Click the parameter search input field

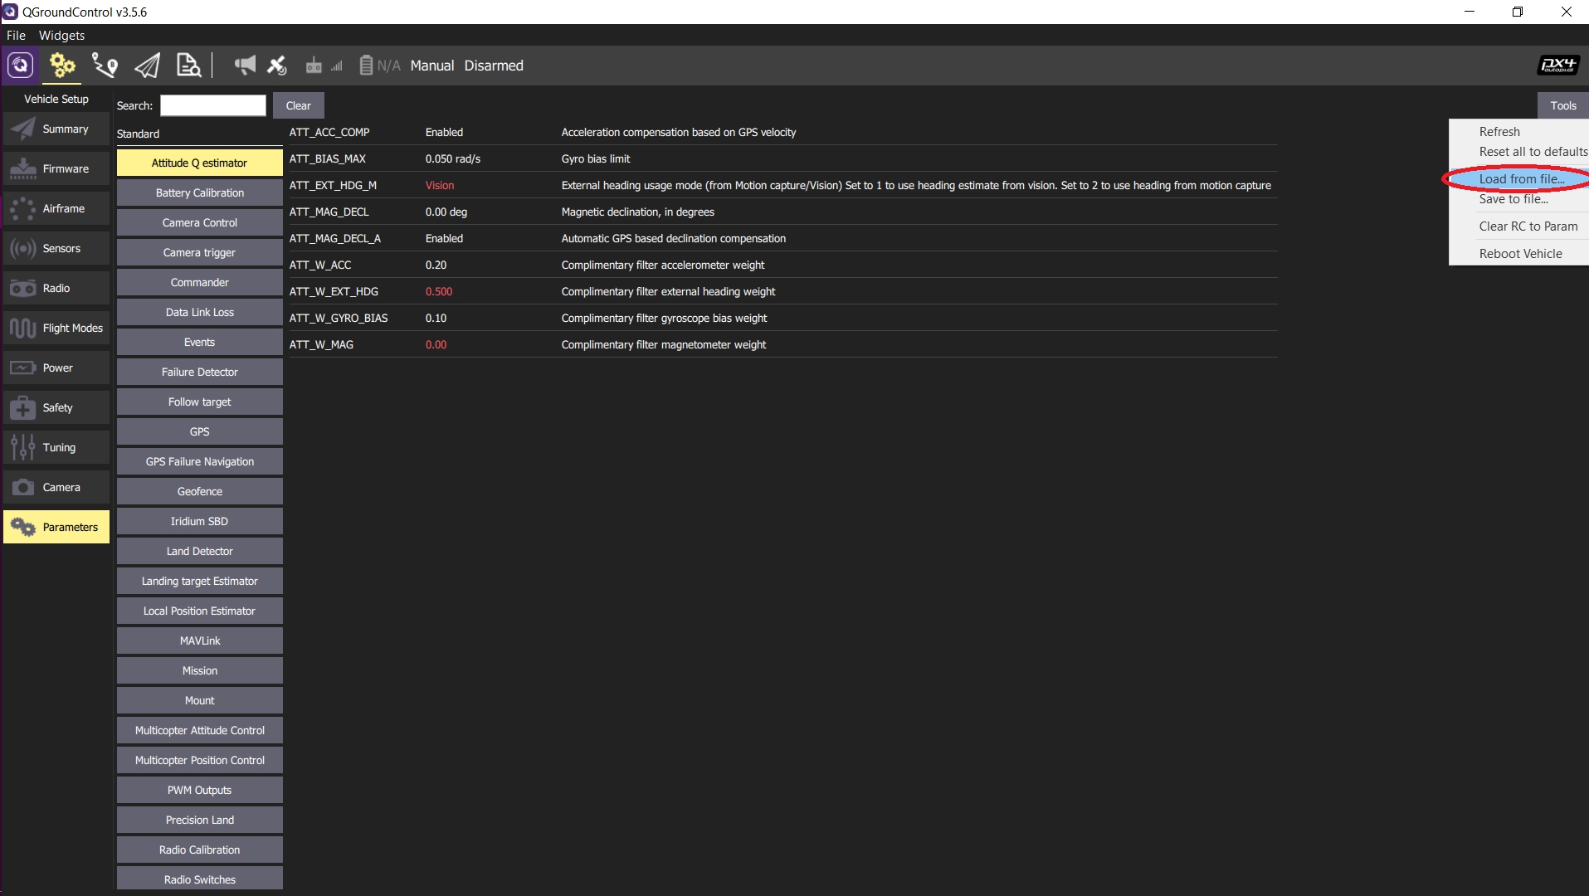click(212, 105)
